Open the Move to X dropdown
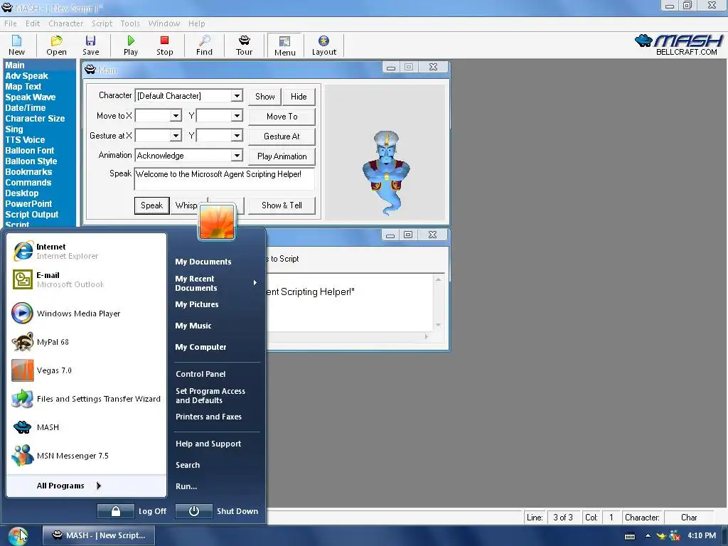Screen dimensions: 728x546 coord(176,116)
